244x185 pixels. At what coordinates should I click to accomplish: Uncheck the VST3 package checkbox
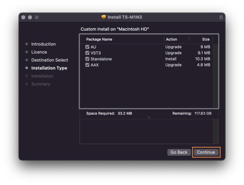[87, 53]
